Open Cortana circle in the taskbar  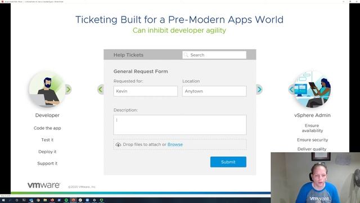17,200
